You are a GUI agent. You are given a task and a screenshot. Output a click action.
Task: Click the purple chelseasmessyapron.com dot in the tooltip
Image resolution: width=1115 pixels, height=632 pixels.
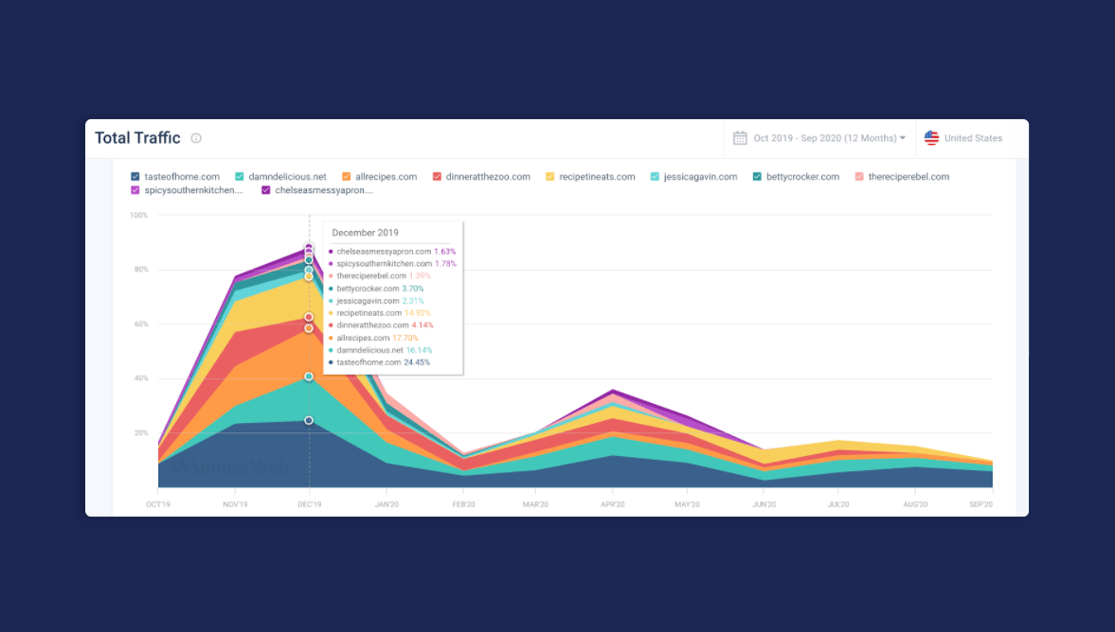[x=329, y=252]
